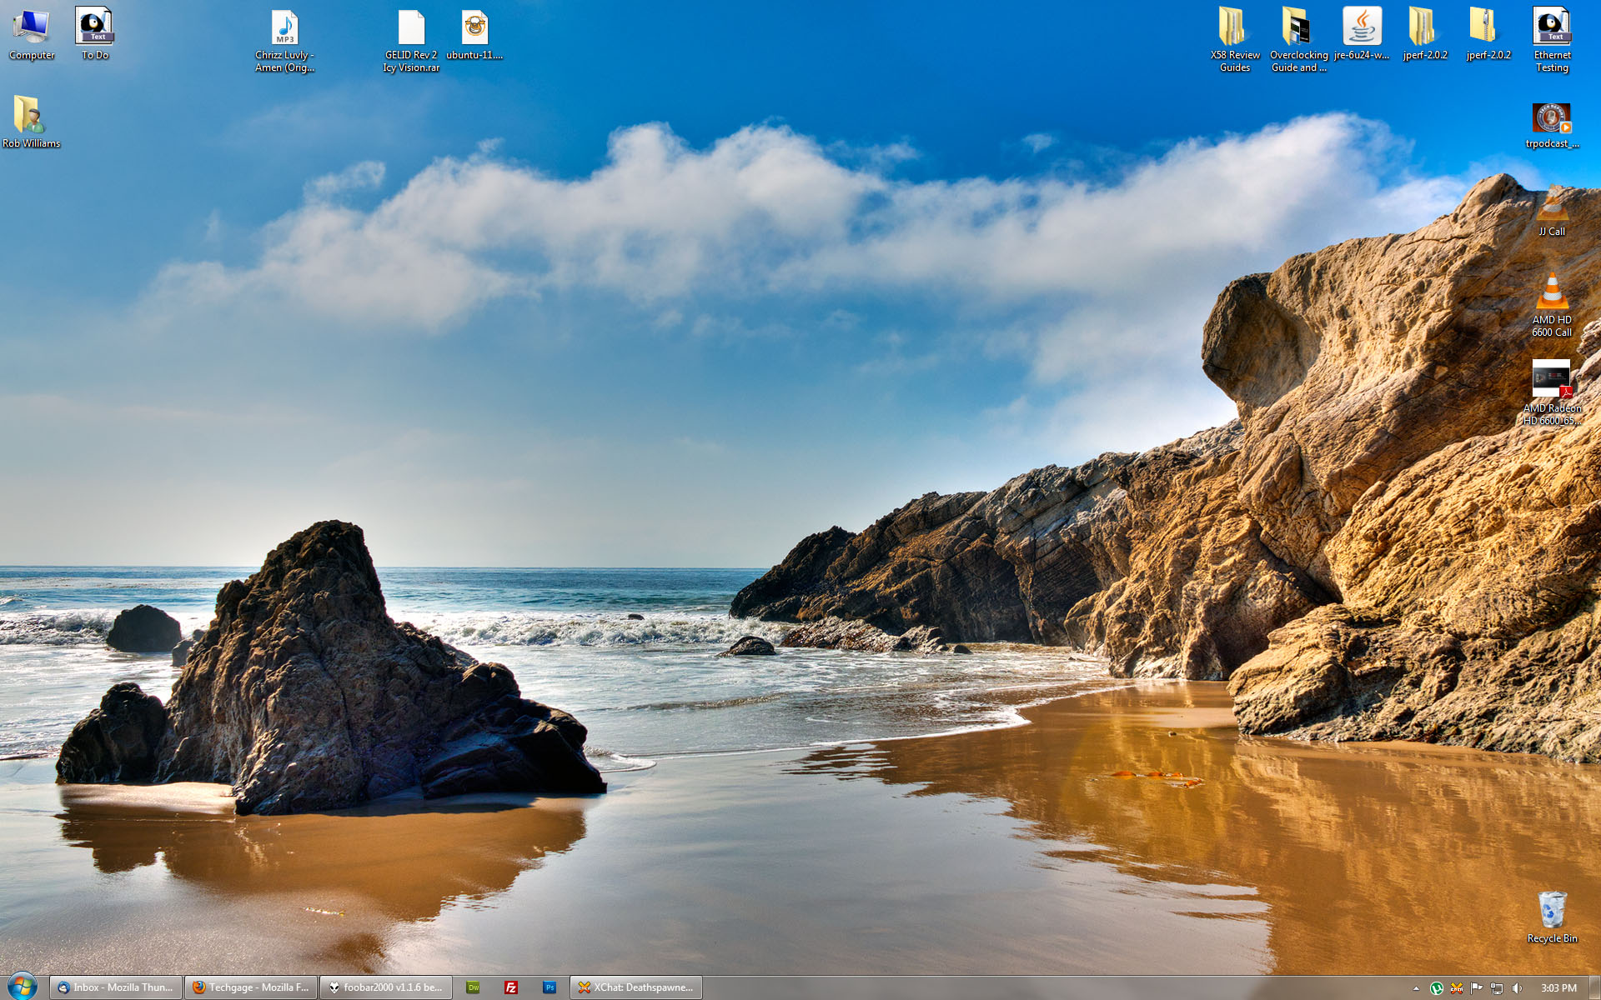Click the uTorrent tray icon
This screenshot has height=1000, width=1601.
1437,988
